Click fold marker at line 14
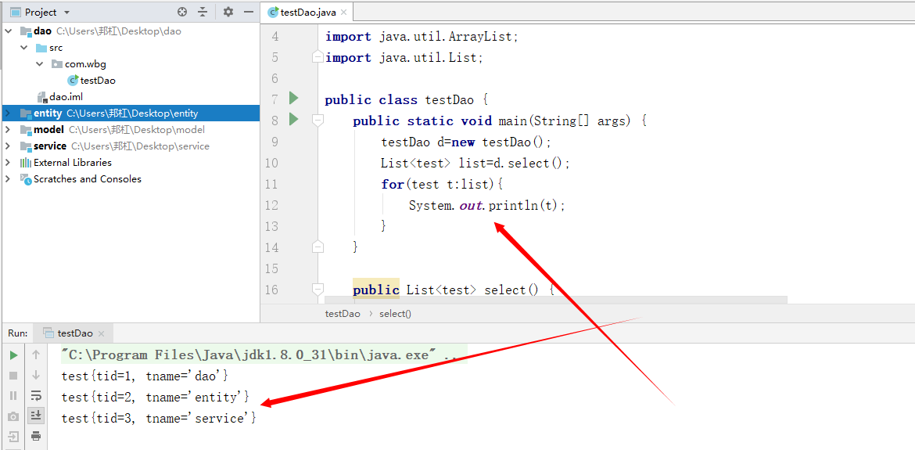This screenshot has width=915, height=450. [318, 247]
